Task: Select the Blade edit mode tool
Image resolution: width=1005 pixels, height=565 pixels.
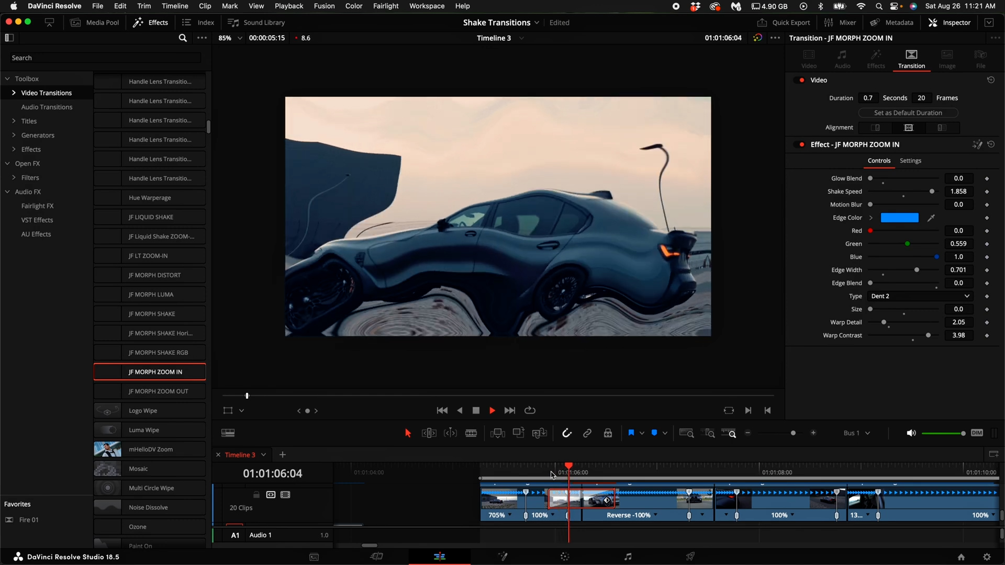Action: [x=471, y=433]
